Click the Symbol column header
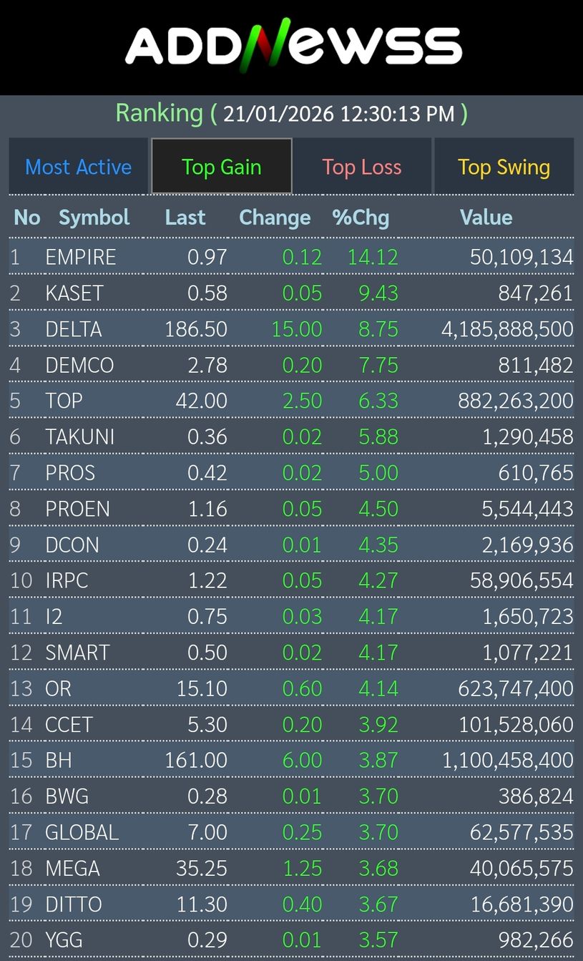The width and height of the screenshot is (583, 961). pyautogui.click(x=94, y=218)
